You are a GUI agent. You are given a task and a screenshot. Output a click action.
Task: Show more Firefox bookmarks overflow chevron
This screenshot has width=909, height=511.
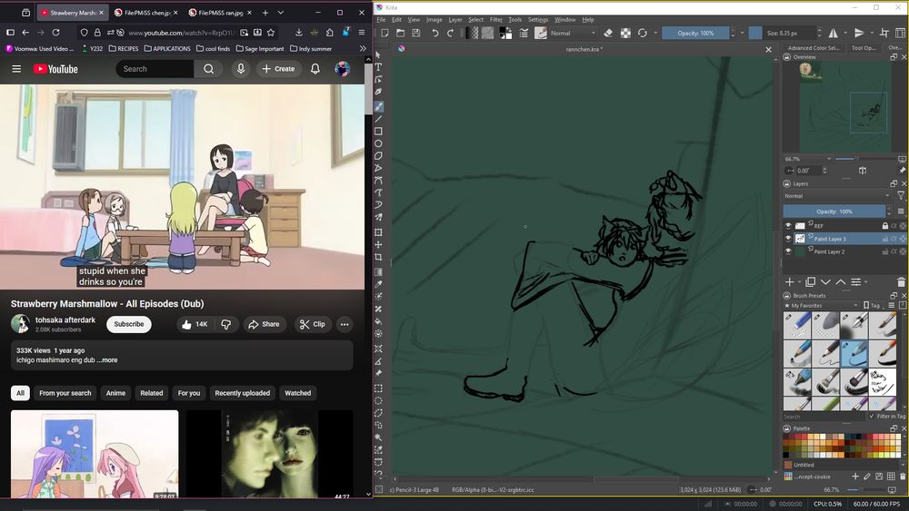(363, 49)
